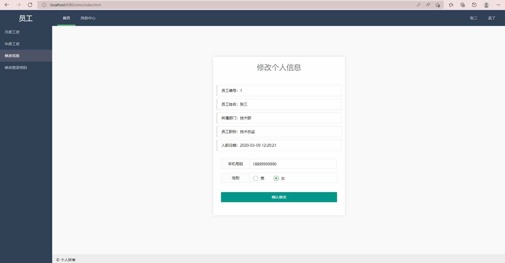Switch to the 首页 tab

[67, 18]
